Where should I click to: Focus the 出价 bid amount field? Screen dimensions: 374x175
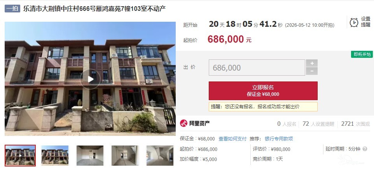click(257, 68)
